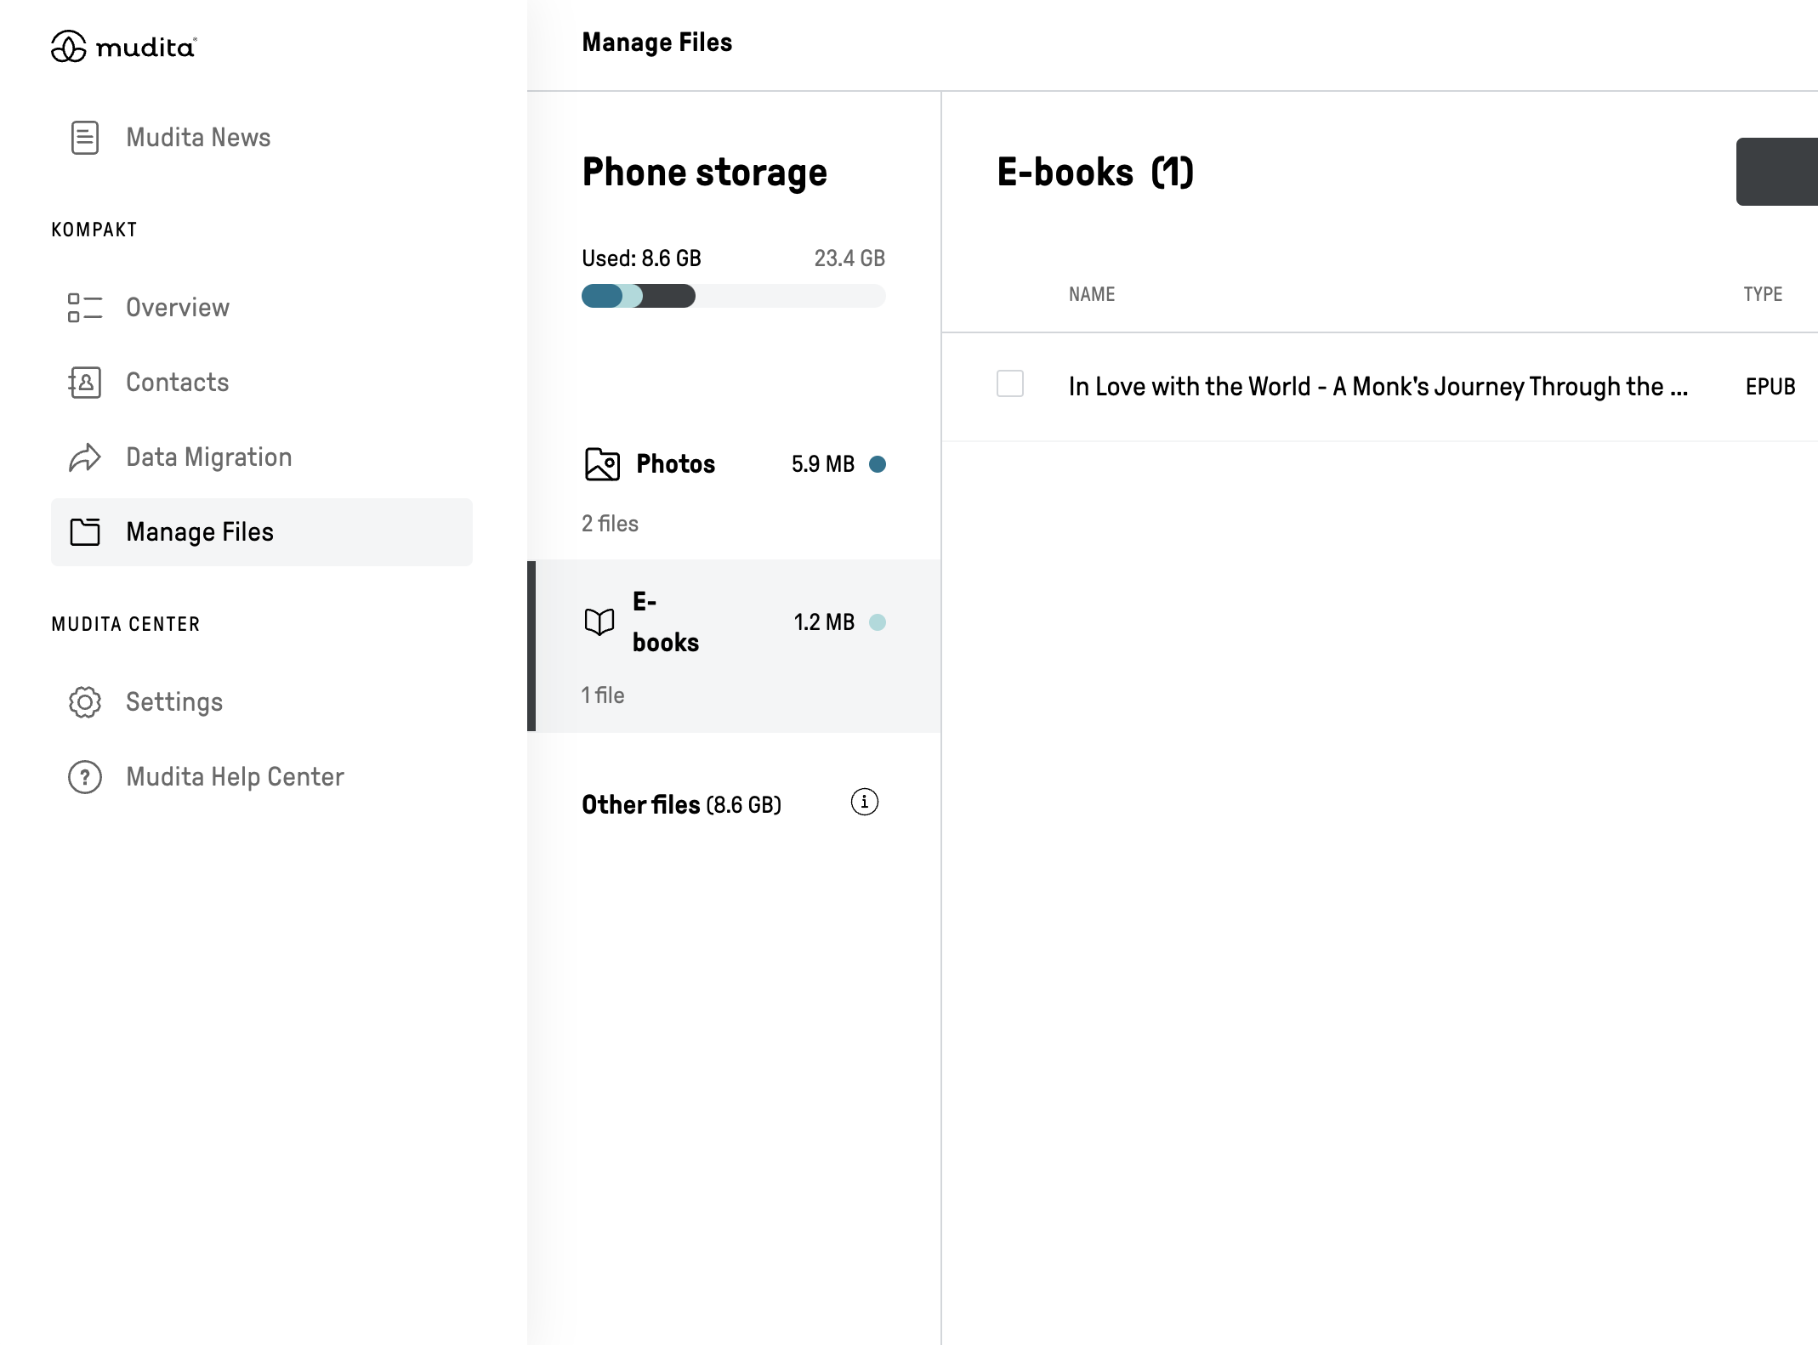The image size is (1818, 1345).
Task: Select Manage Files in sidebar
Action: click(x=262, y=532)
